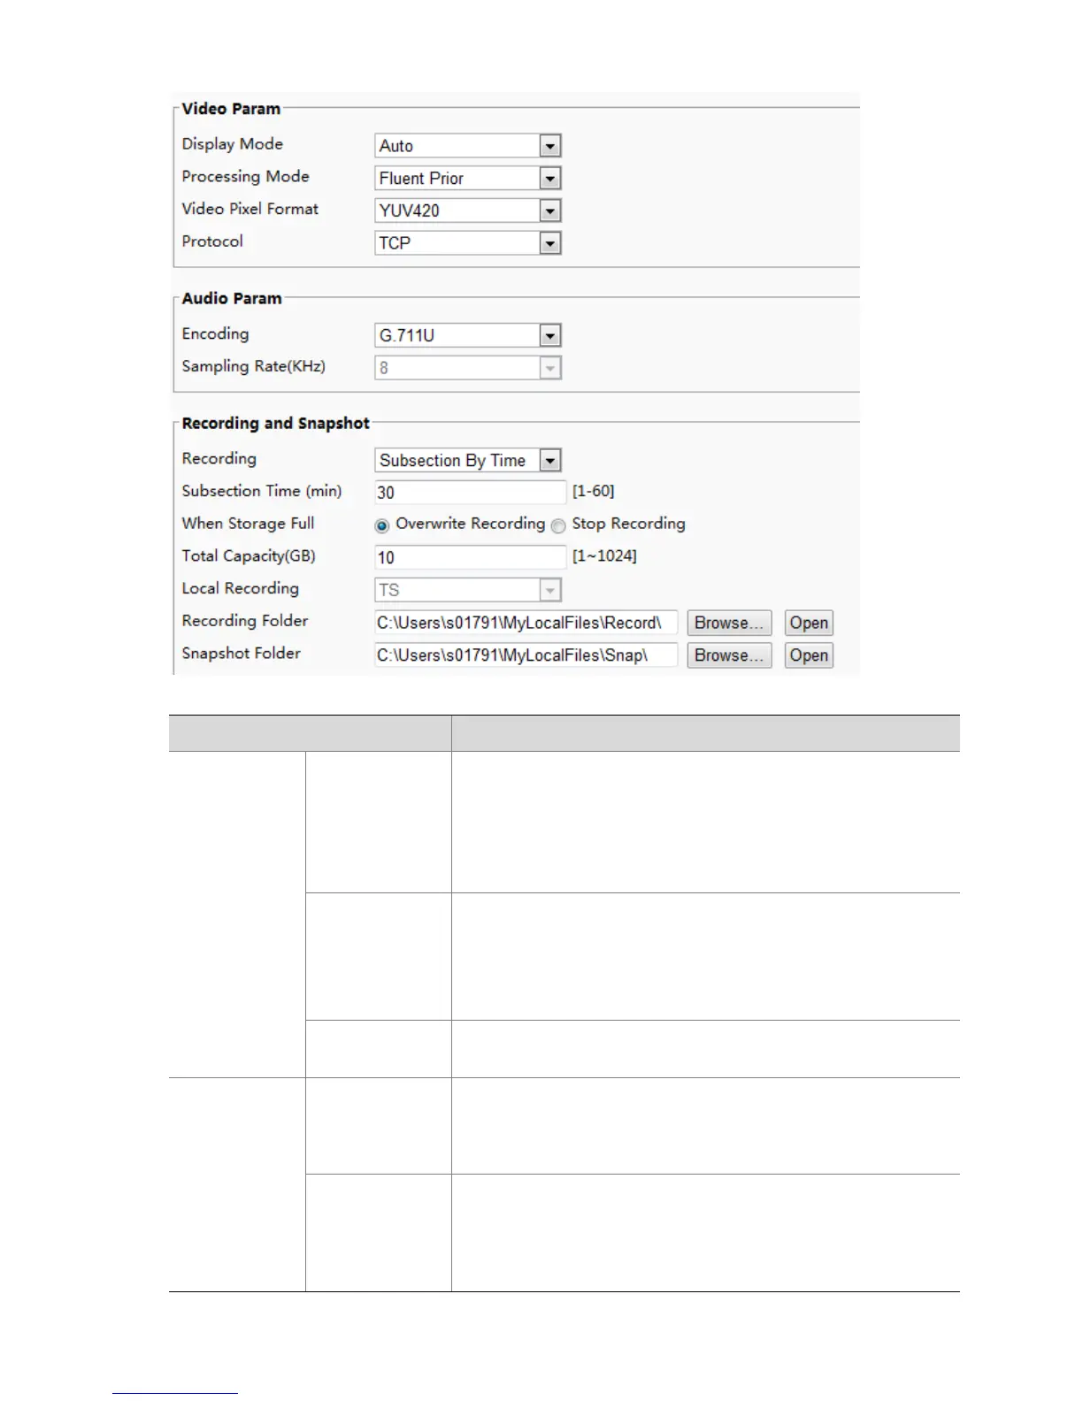The height and width of the screenshot is (1401, 1083).
Task: Click the Audio Param section title
Action: (232, 298)
